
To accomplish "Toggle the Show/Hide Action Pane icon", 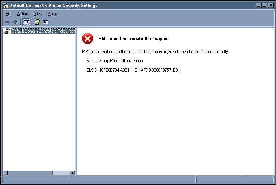I will coord(46,22).
